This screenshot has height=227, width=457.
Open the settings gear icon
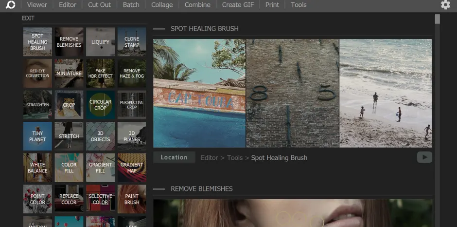(x=445, y=5)
